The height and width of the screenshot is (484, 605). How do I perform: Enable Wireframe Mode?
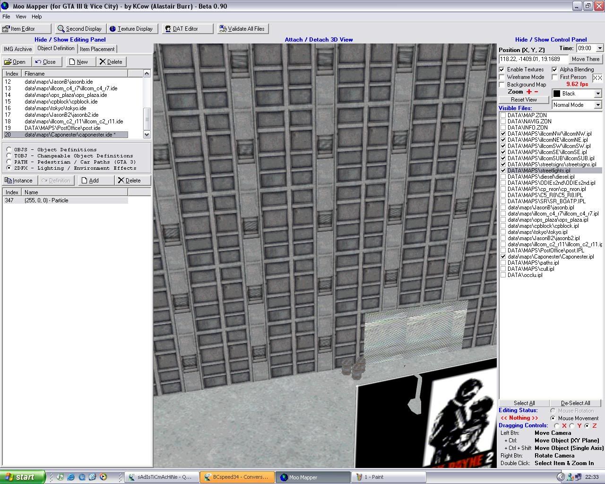(502, 77)
